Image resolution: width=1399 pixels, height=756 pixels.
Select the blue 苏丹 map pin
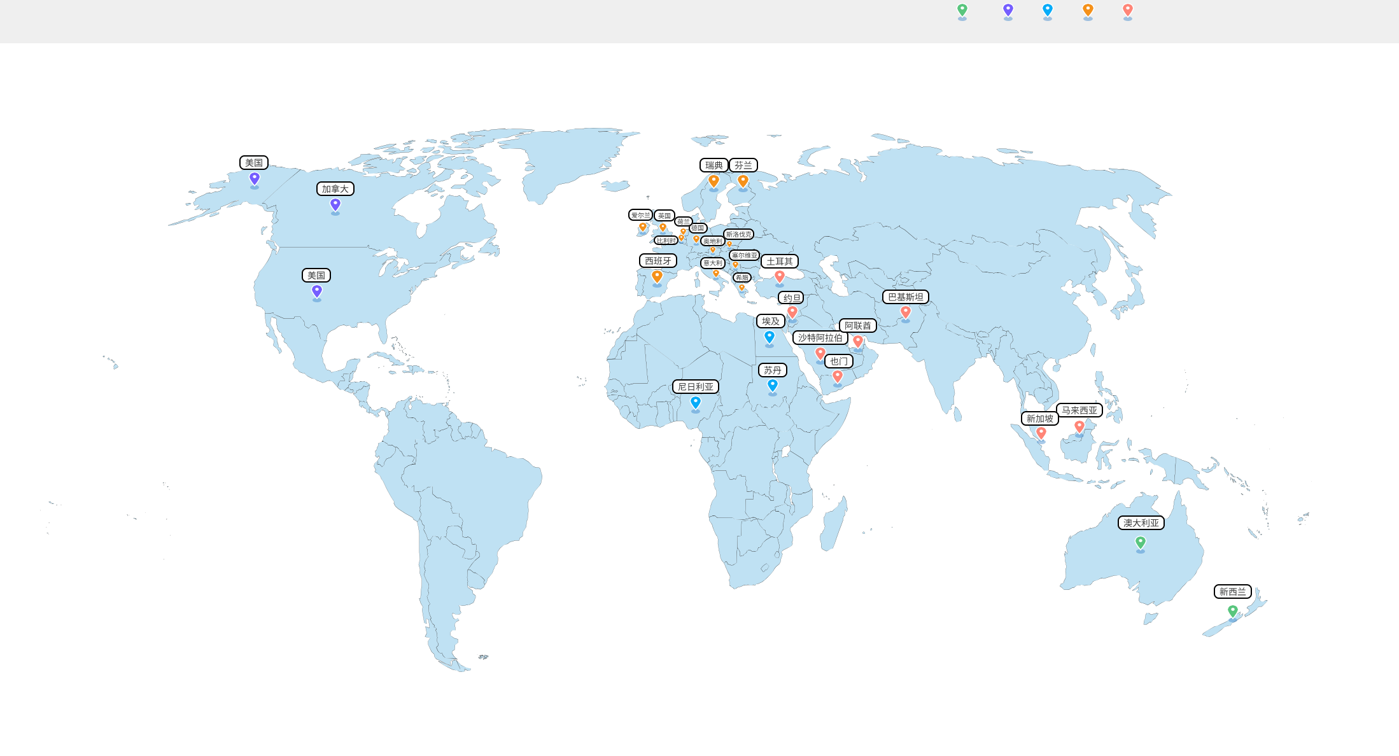(773, 386)
